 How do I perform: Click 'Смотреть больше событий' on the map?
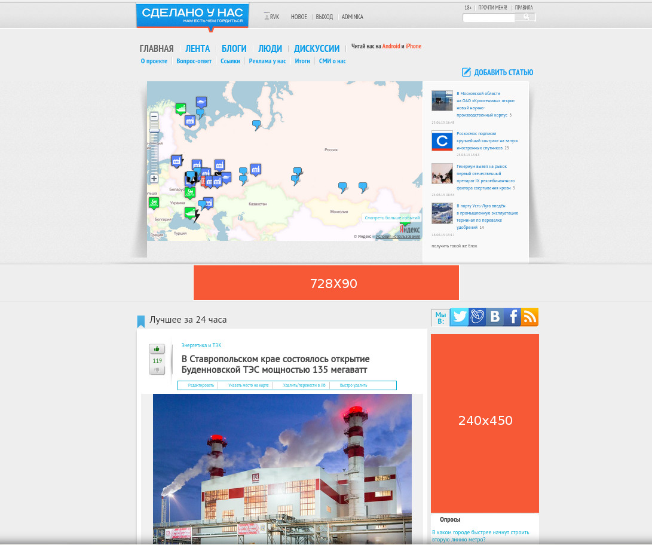(x=391, y=218)
